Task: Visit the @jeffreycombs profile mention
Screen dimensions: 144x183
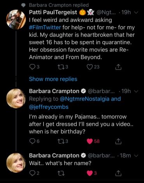Action: point(49,107)
